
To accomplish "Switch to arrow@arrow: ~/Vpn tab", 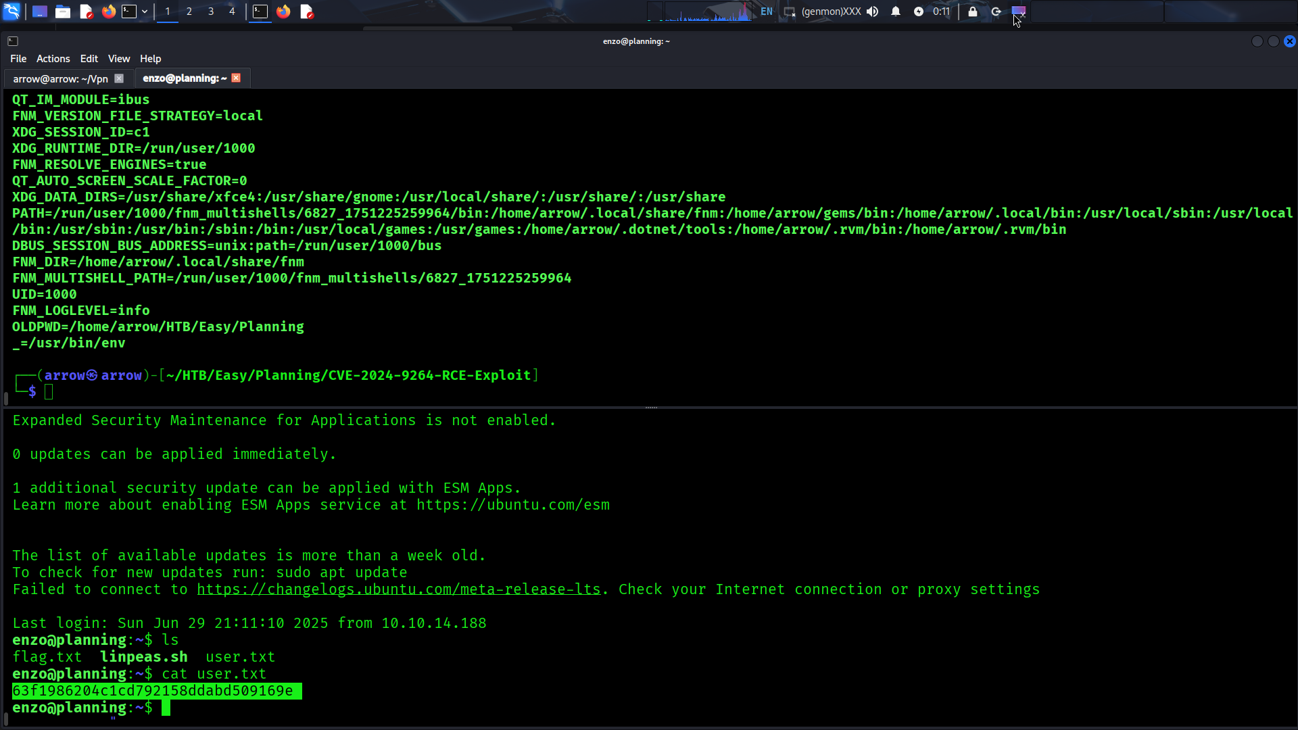I will 60,79.
